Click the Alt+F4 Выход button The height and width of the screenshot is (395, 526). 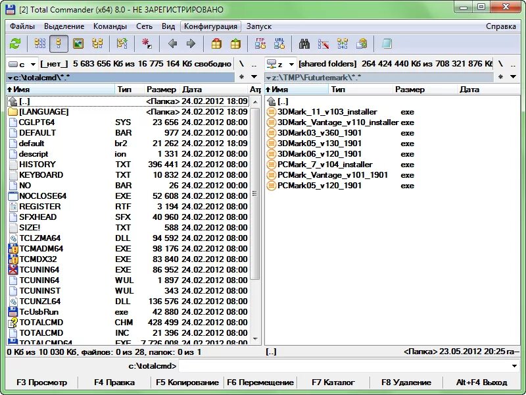[481, 382]
